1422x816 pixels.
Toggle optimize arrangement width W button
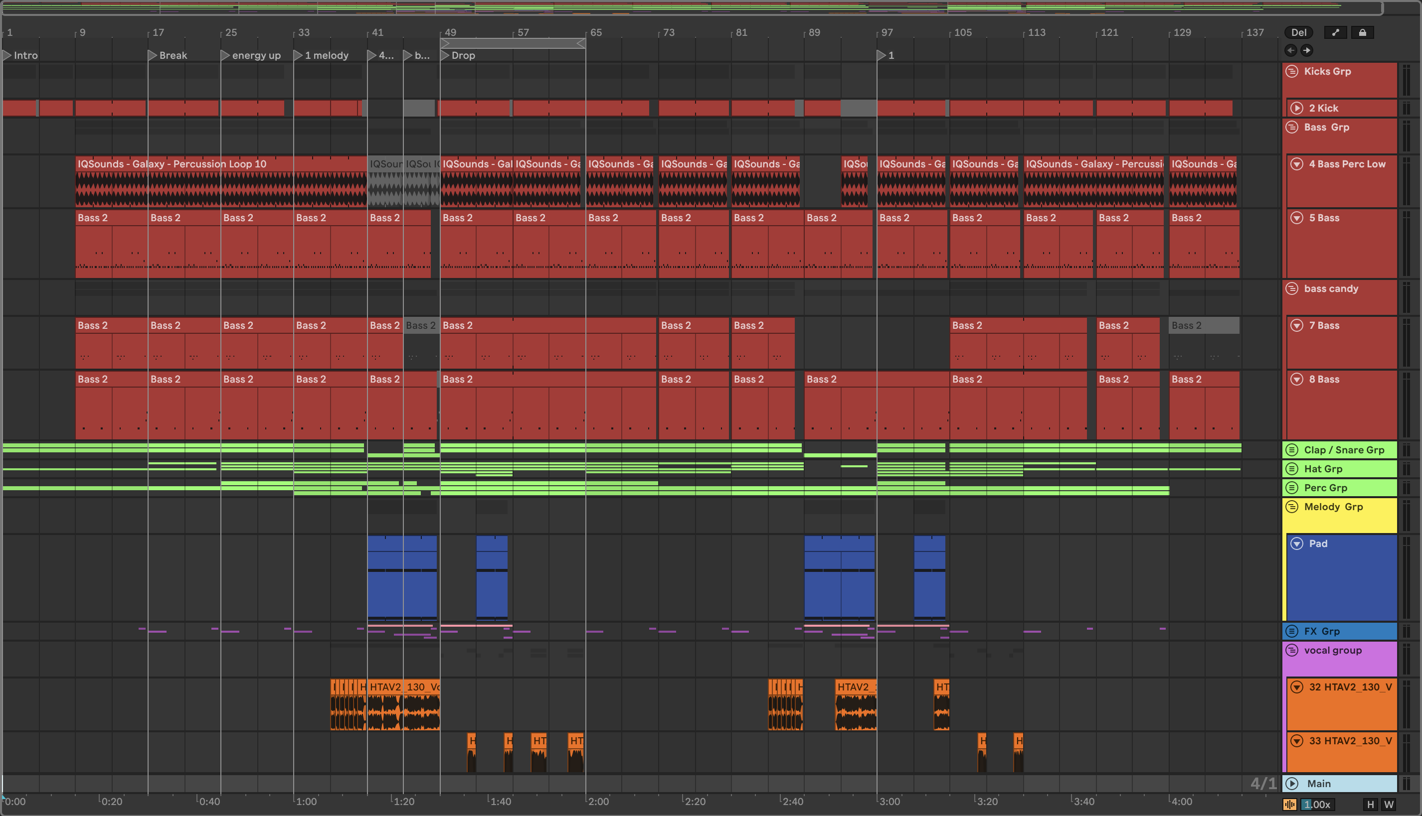[x=1388, y=804]
